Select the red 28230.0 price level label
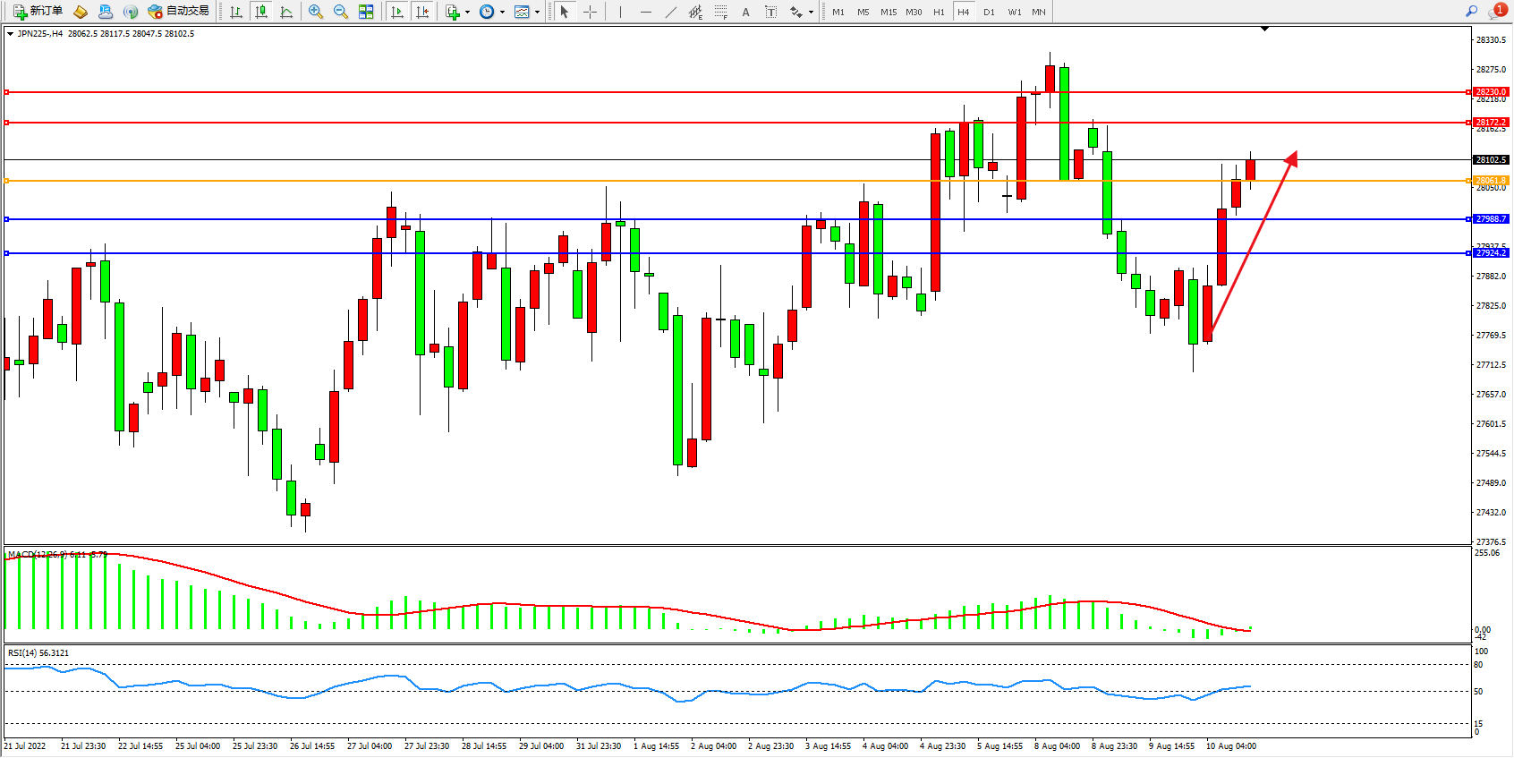This screenshot has height=758, width=1514. 1491,92
